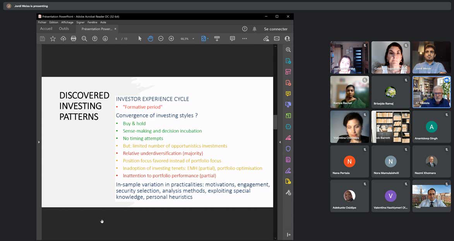Open the notifications bell icon
454x241 pixels.
pos(255,29)
